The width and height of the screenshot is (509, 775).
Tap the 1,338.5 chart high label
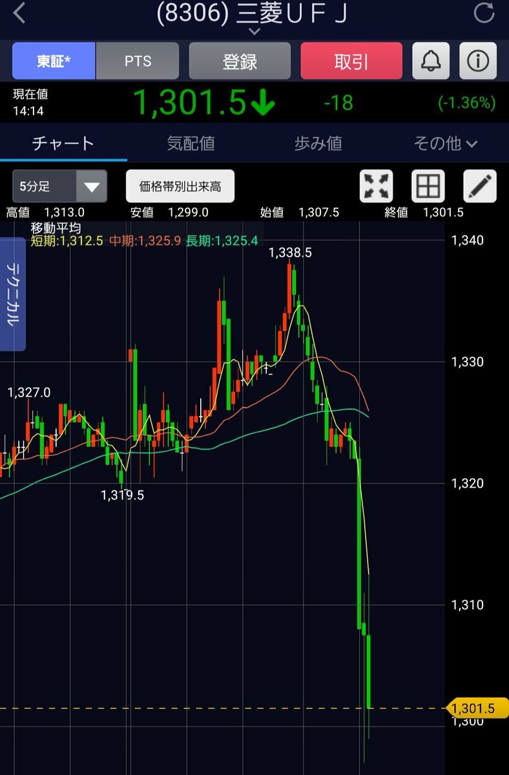pos(290,253)
